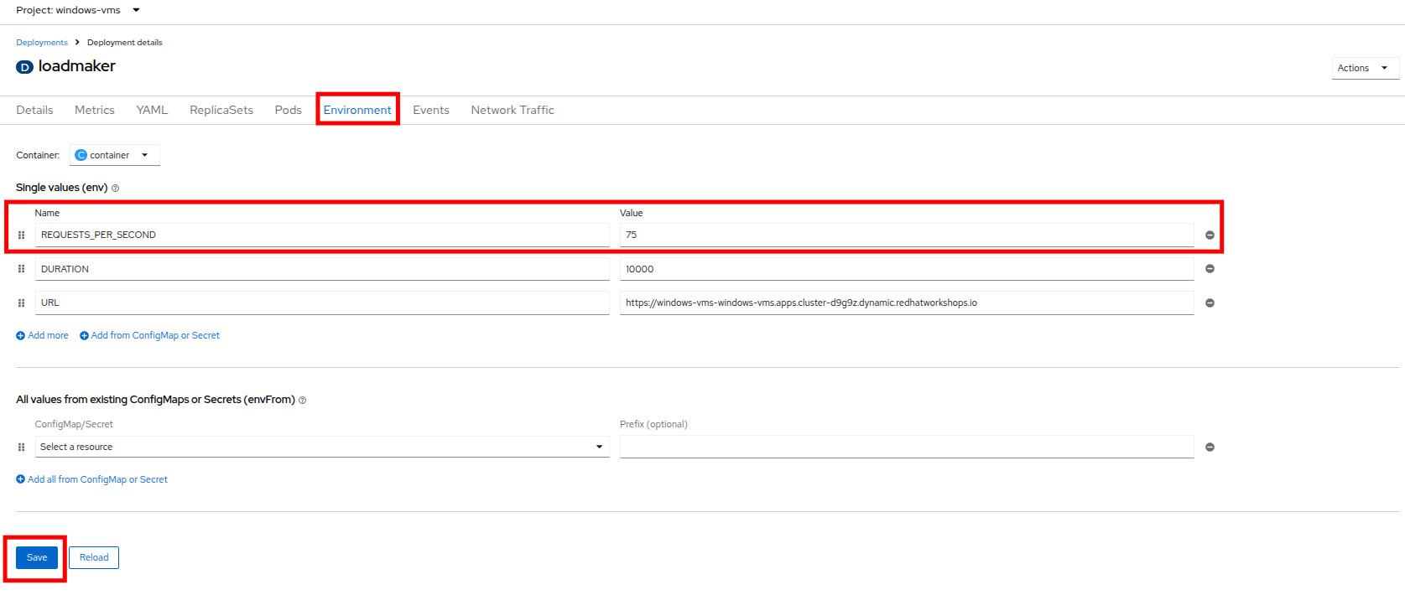Remove the ConfigMap/Secret envFrom row
The image size is (1405, 595).
tap(1210, 448)
